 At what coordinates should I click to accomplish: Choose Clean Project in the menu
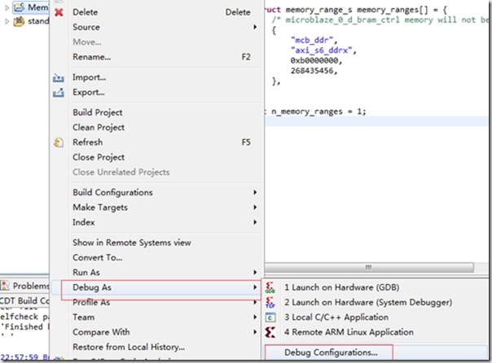point(99,127)
